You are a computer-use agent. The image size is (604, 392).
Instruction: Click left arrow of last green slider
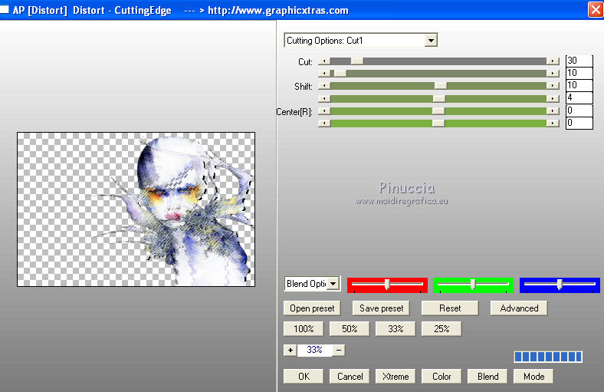[324, 124]
